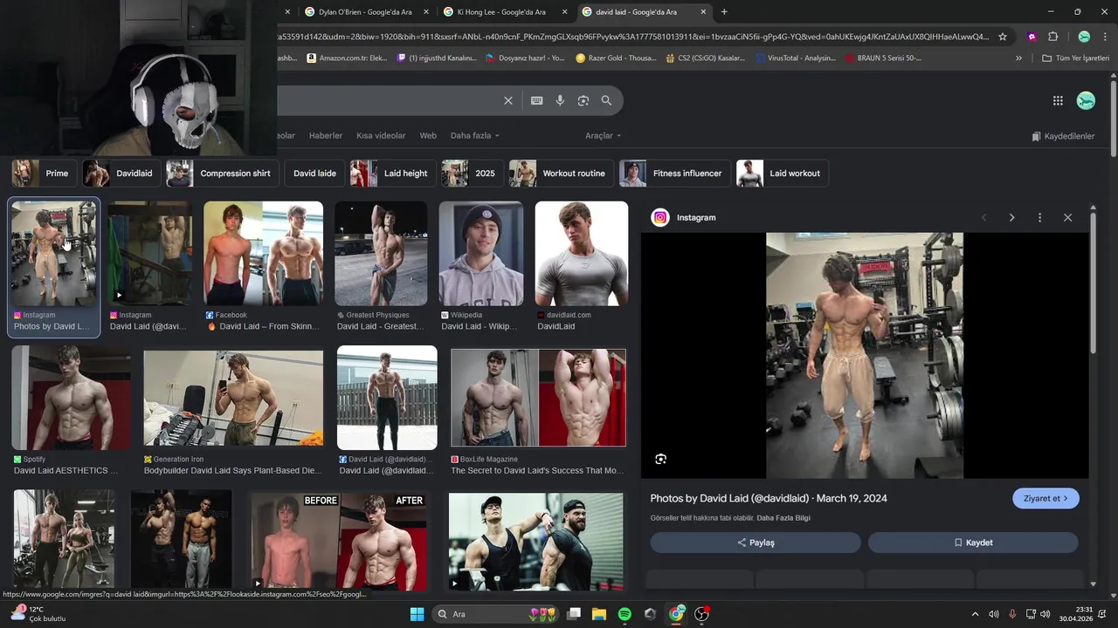Screen dimensions: 1118x628
Task: Open File Explorer from the taskbar
Action: tap(599, 614)
